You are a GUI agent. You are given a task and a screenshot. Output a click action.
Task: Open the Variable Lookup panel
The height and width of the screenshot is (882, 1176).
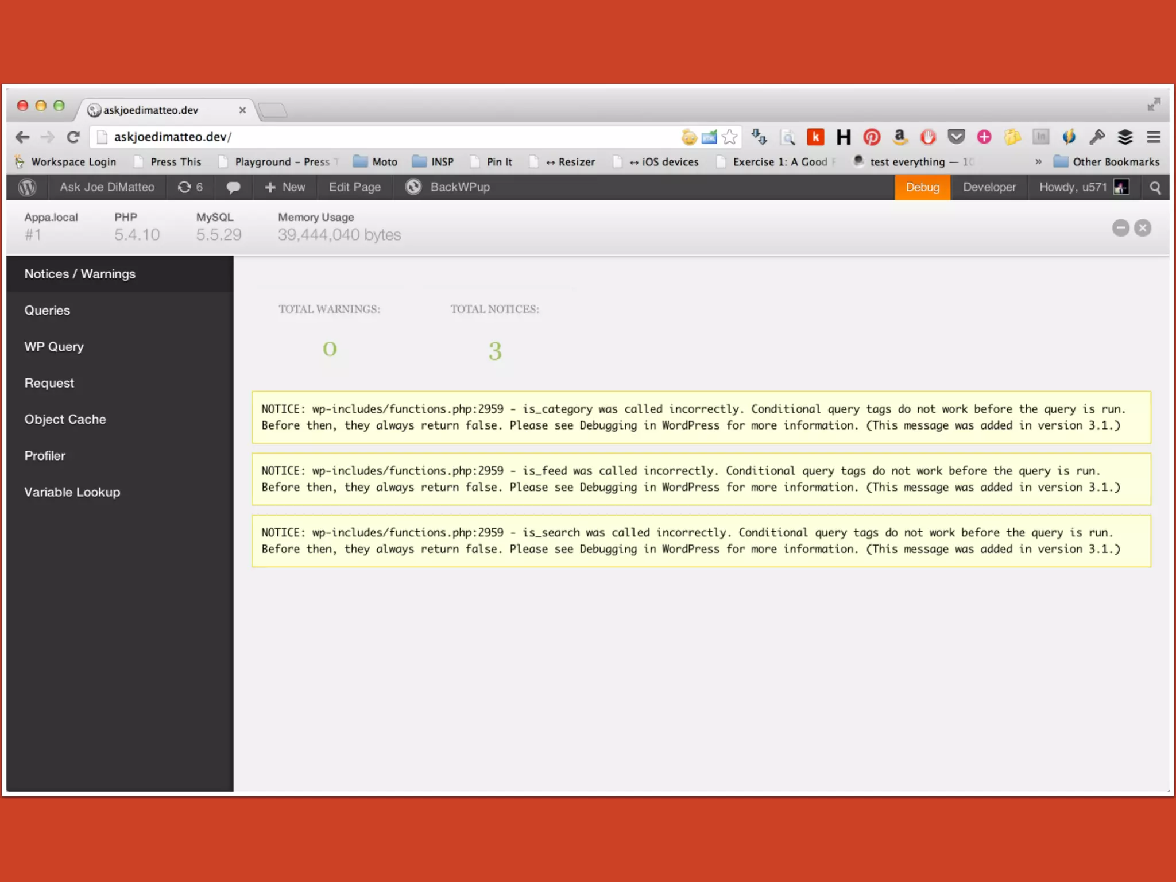point(72,492)
